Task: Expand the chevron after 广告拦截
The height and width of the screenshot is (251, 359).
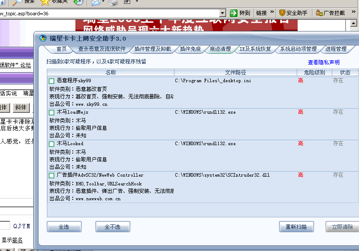Action: point(354,12)
